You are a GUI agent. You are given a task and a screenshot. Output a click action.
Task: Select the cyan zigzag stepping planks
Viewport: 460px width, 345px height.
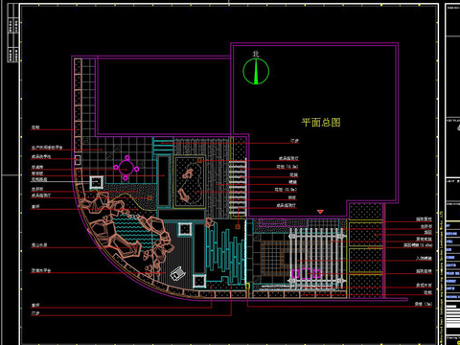tap(225, 253)
